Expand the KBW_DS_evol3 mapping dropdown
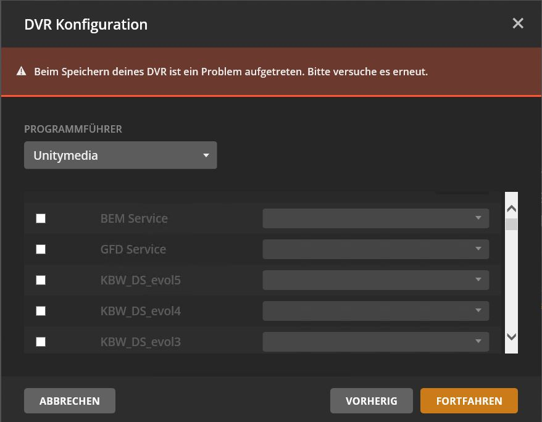The width and height of the screenshot is (542, 422). [375, 342]
